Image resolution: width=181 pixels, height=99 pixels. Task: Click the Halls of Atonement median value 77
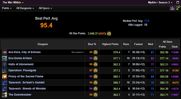click(152, 65)
